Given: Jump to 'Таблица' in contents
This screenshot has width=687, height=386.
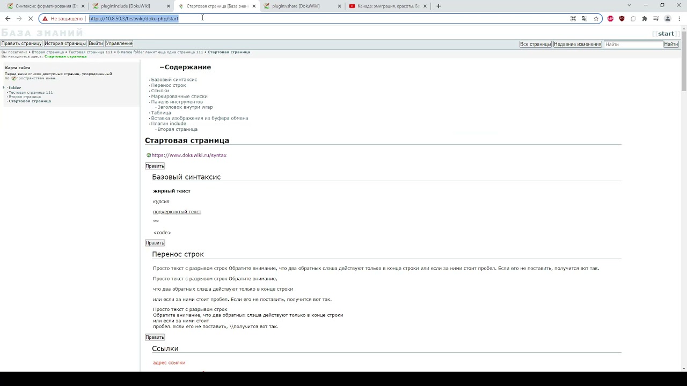Looking at the screenshot, I should [x=161, y=113].
